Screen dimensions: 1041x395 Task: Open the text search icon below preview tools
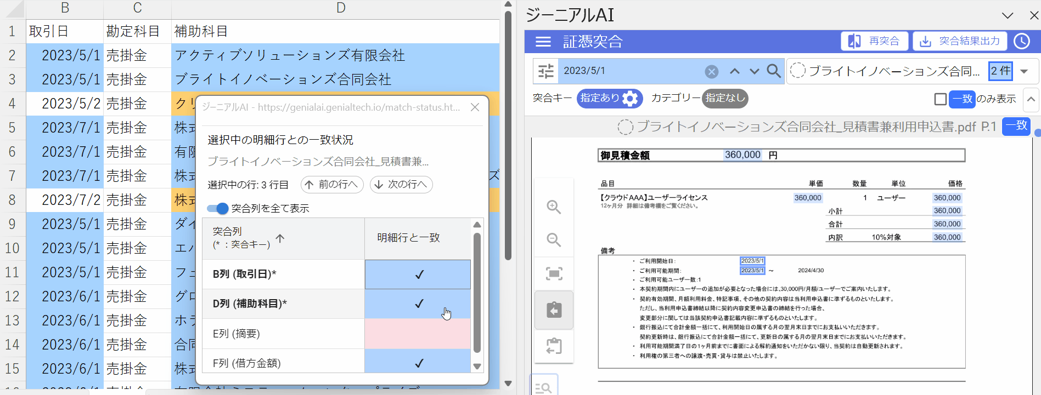tap(543, 387)
